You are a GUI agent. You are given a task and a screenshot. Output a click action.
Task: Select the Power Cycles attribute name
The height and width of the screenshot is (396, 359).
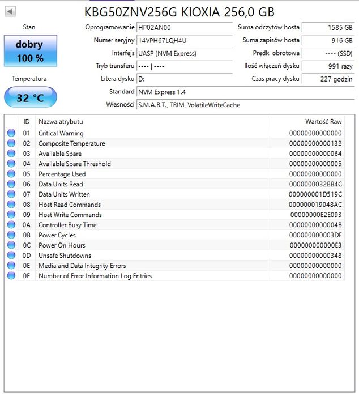tap(57, 235)
